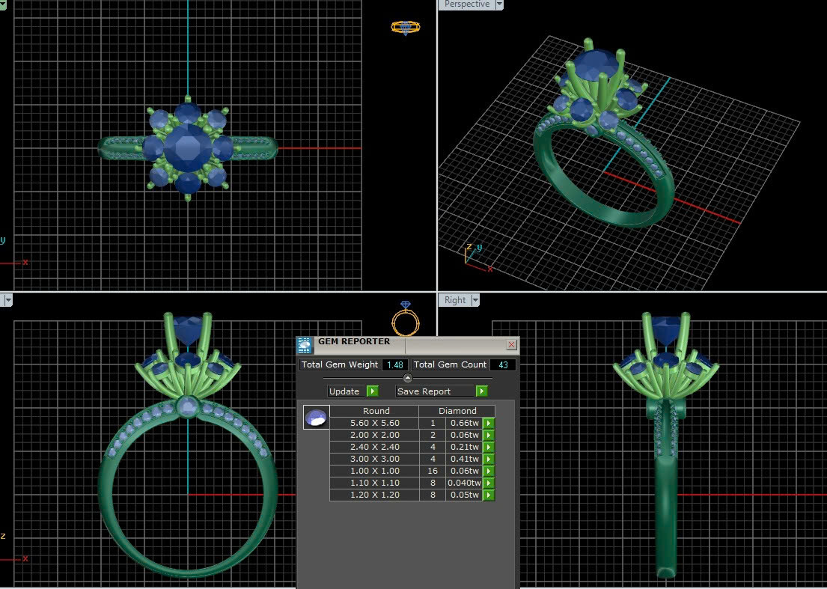Collapse the Gem Reporter summary section

coord(408,378)
